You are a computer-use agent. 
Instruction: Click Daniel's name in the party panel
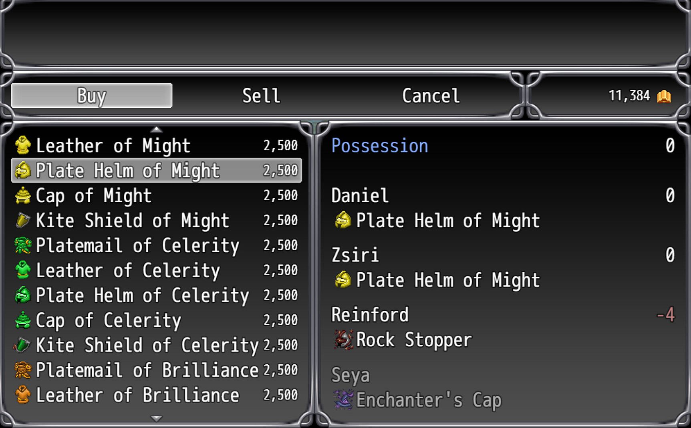click(x=360, y=196)
